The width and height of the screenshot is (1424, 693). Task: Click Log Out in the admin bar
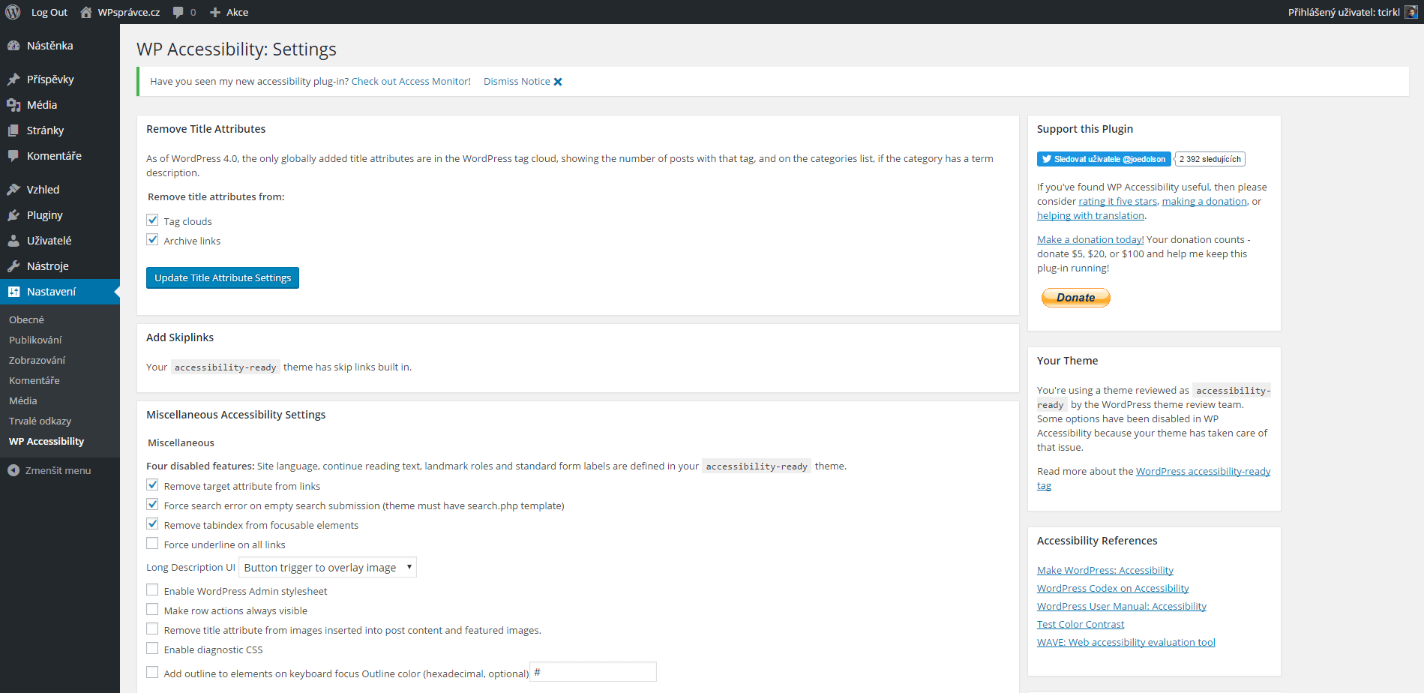point(49,12)
